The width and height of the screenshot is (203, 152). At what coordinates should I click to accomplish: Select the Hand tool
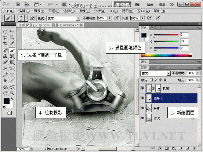tap(5, 93)
